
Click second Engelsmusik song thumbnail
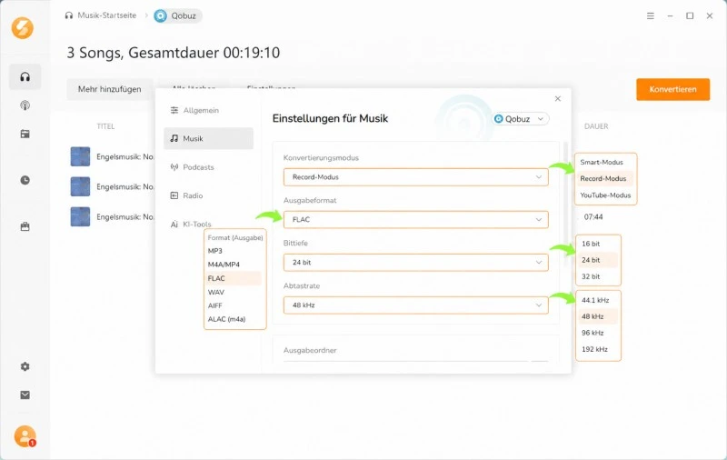tap(80, 186)
